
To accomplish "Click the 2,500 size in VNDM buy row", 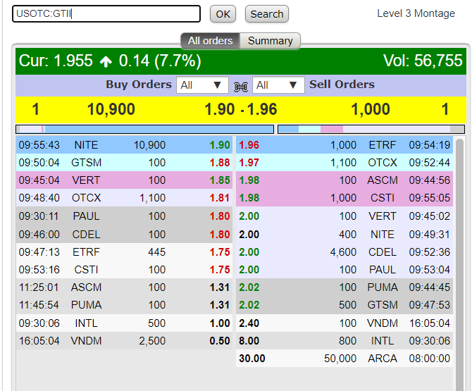I will point(152,341).
